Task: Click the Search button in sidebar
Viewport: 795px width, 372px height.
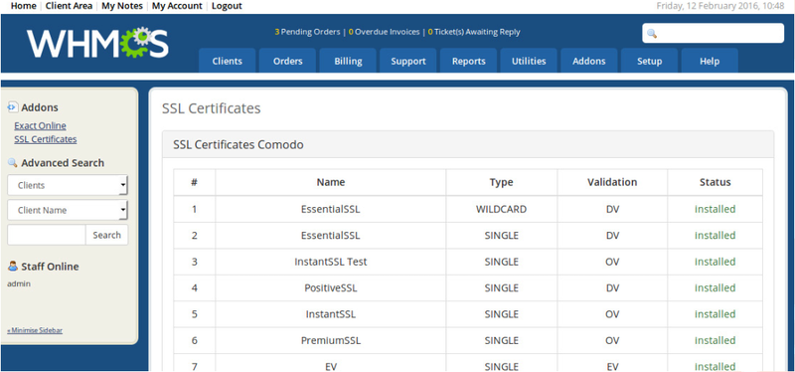Action: coord(106,235)
